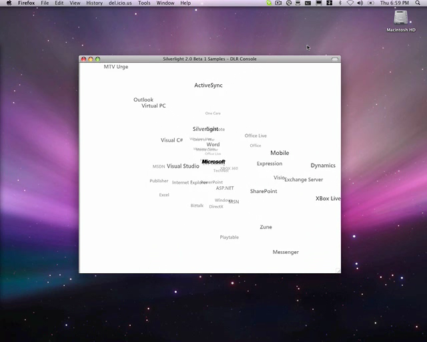The image size is (427, 342).
Task: Click the Mobile tag
Action: coord(280,153)
